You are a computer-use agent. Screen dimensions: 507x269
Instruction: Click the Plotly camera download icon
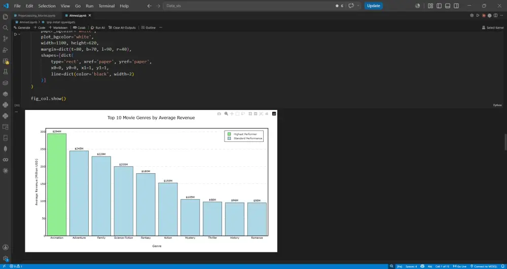(x=219, y=113)
